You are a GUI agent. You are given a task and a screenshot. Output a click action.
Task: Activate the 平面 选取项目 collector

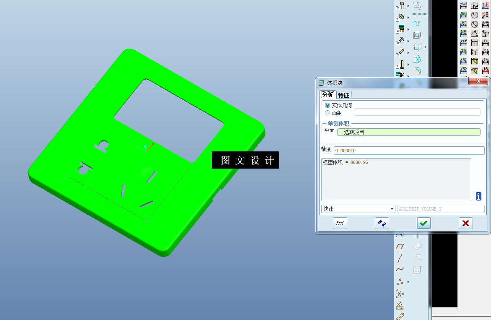tap(409, 132)
